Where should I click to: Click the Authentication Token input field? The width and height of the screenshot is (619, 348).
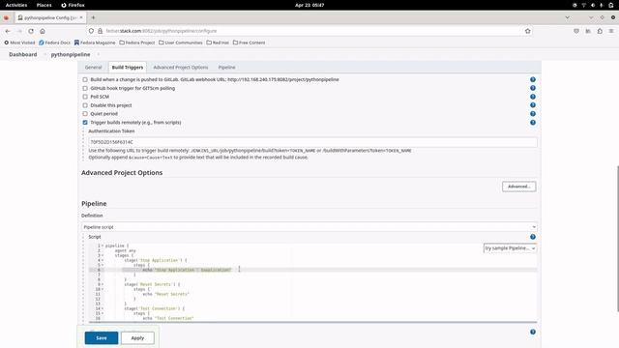(312, 142)
